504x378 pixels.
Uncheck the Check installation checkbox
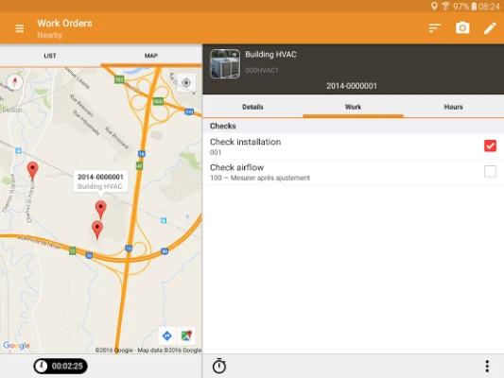coord(490,146)
